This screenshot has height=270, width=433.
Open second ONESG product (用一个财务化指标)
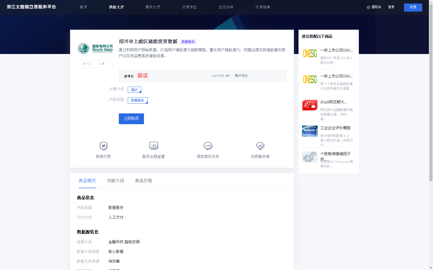(x=337, y=76)
